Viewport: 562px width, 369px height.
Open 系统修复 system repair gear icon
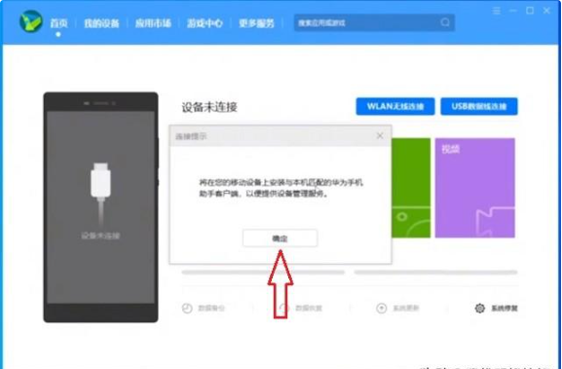pyautogui.click(x=479, y=308)
